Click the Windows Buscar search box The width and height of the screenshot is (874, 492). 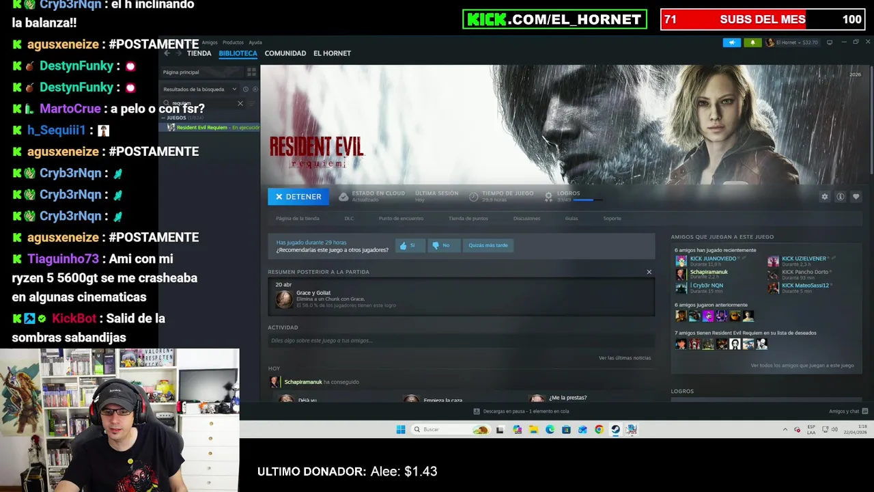click(x=451, y=429)
